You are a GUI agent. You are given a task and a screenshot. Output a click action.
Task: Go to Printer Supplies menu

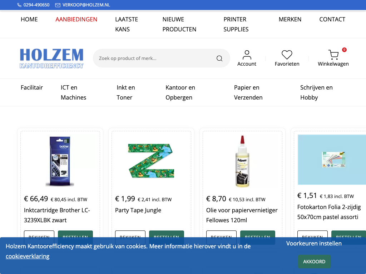(x=236, y=24)
